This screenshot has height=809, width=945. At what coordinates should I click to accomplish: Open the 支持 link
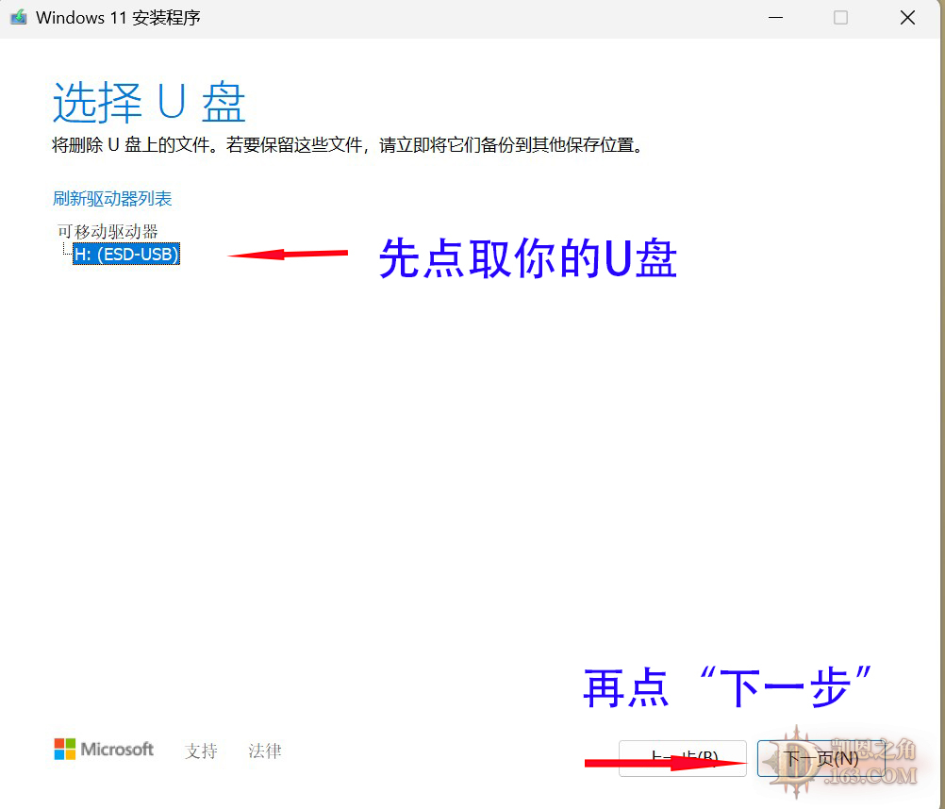point(201,751)
